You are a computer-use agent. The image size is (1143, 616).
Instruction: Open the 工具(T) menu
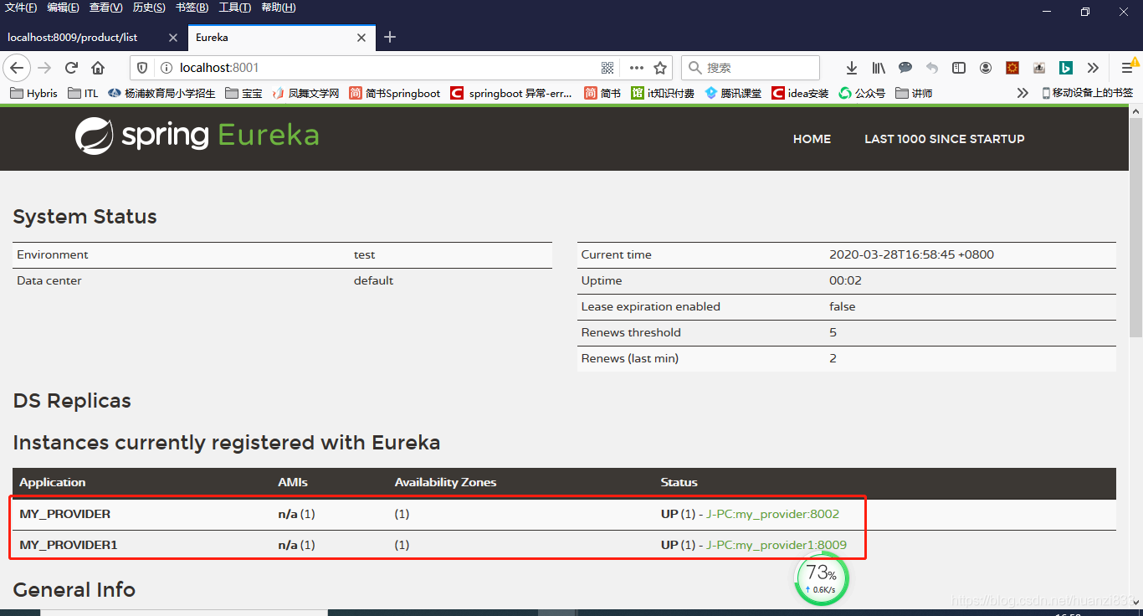point(235,8)
